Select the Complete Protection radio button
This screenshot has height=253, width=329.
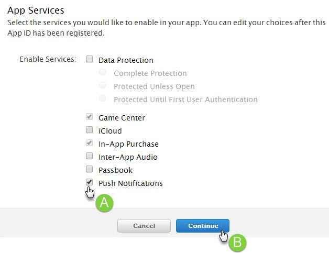coord(103,73)
